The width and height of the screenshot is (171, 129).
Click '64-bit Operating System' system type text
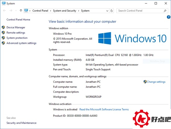[x=112, y=64]
